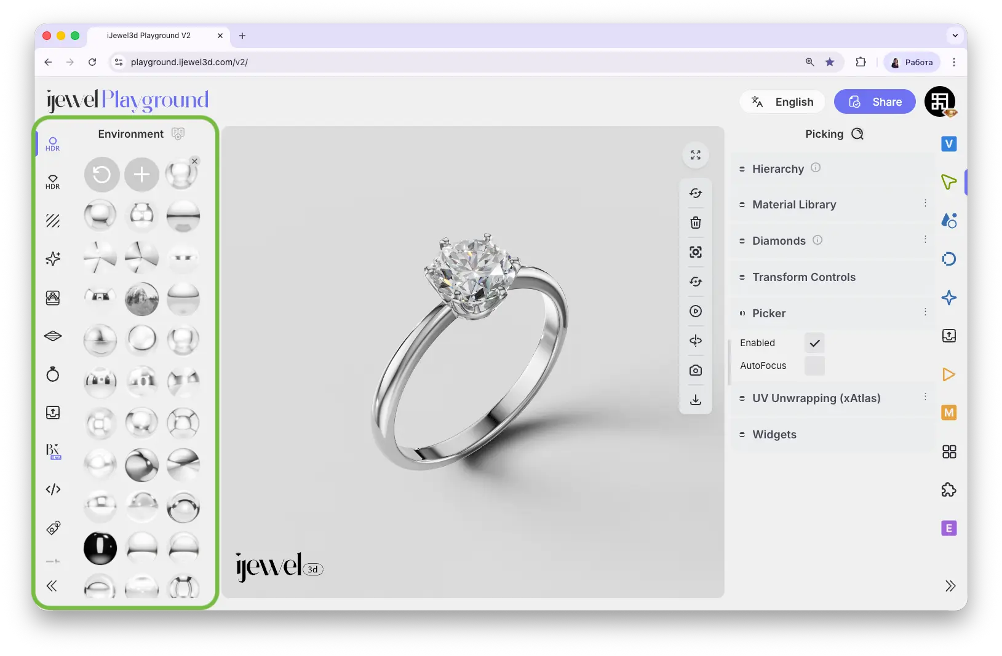Expand the Widgets section
Screen dimensions: 1002x656
coord(833,435)
